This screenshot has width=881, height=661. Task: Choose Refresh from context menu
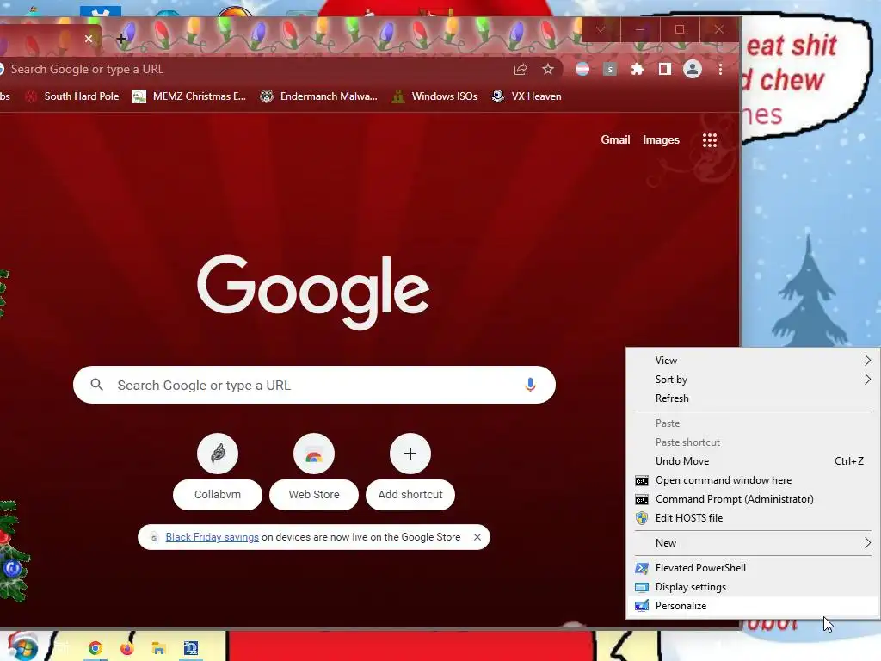point(753,398)
